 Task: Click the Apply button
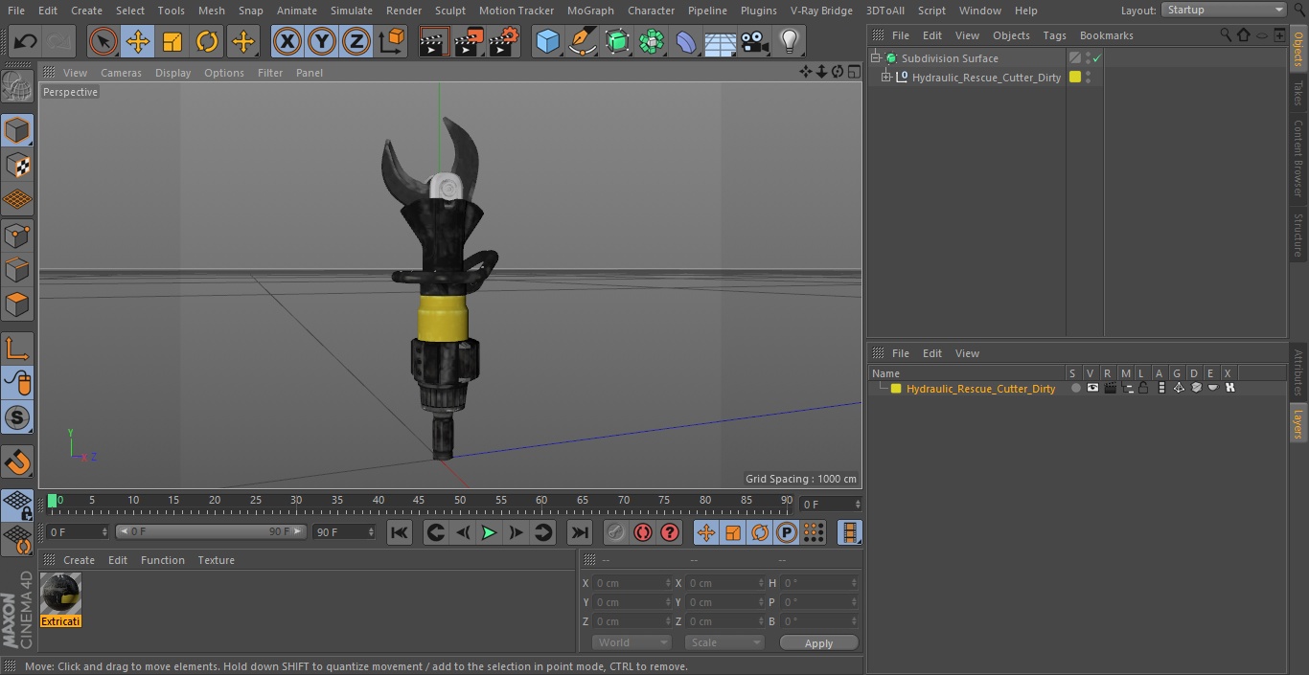818,643
